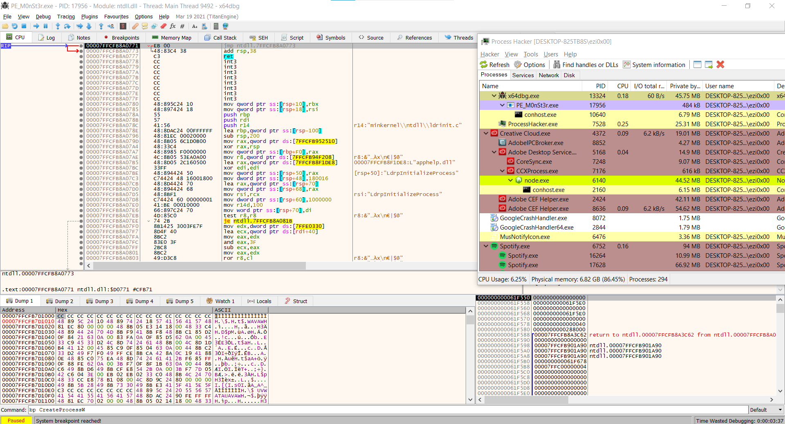Viewport: 785px width, 424px height.
Task: Click Process Hacker find window icon
Action: [698, 65]
